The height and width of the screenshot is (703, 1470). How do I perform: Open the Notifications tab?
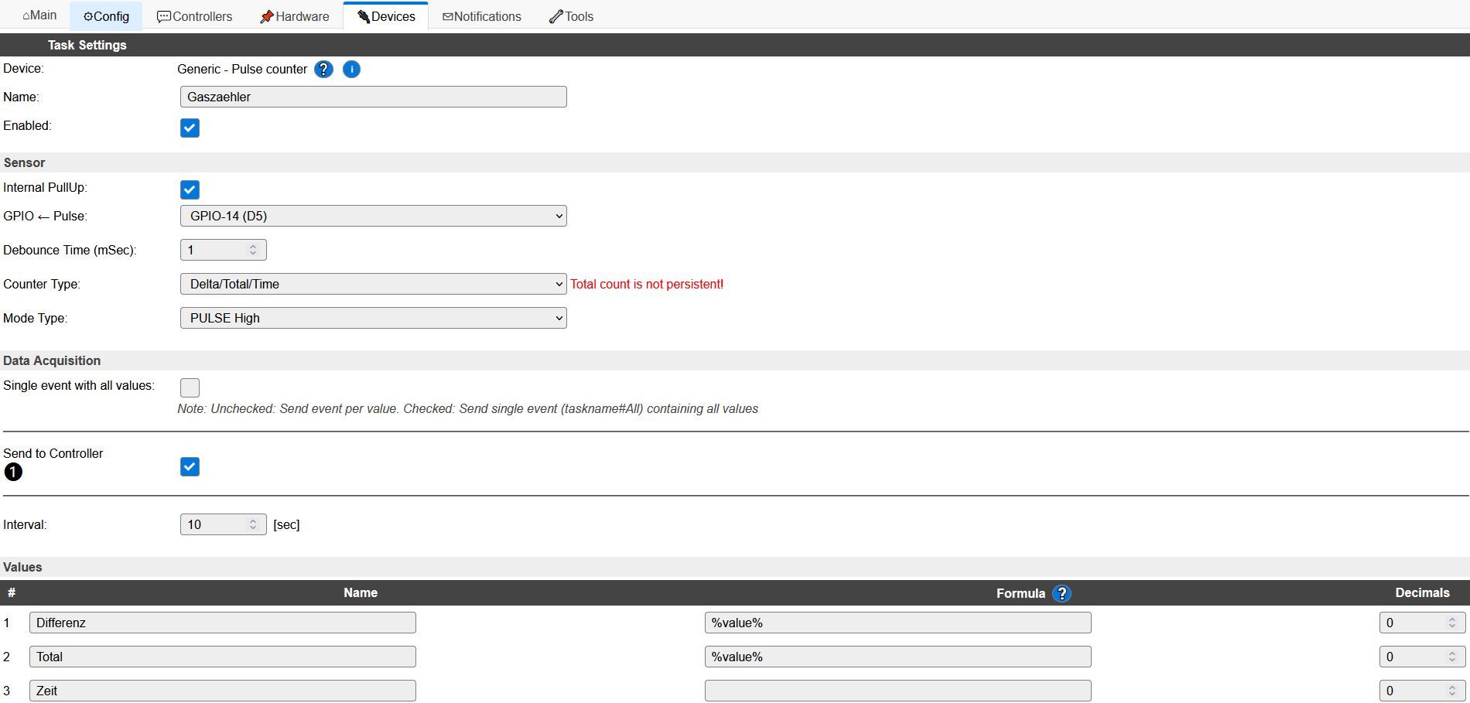click(481, 16)
